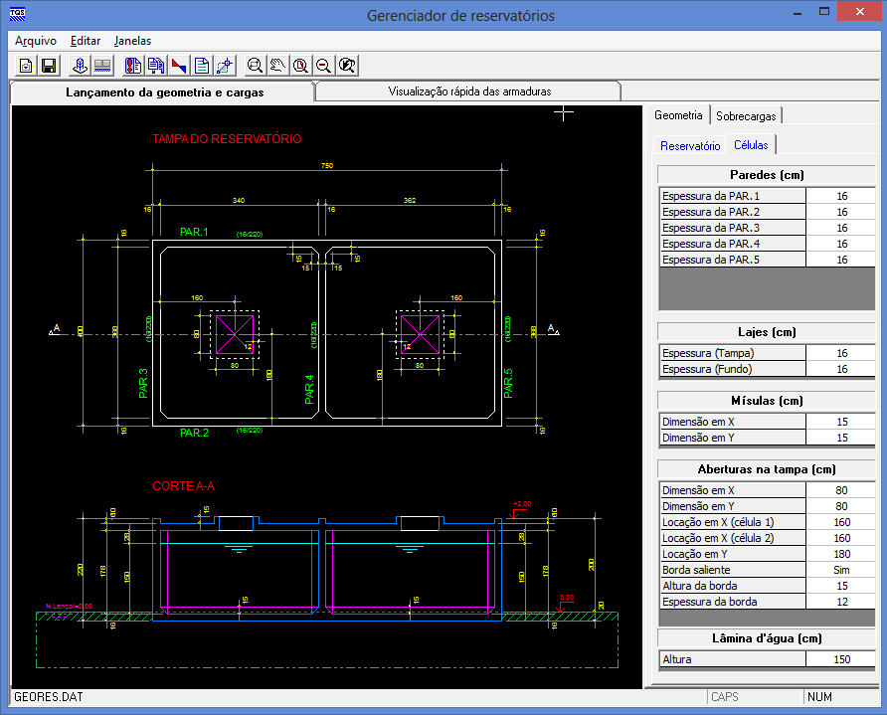Viewport: 887px width, 715px height.
Task: Click the previous zoom icon
Action: point(347,66)
